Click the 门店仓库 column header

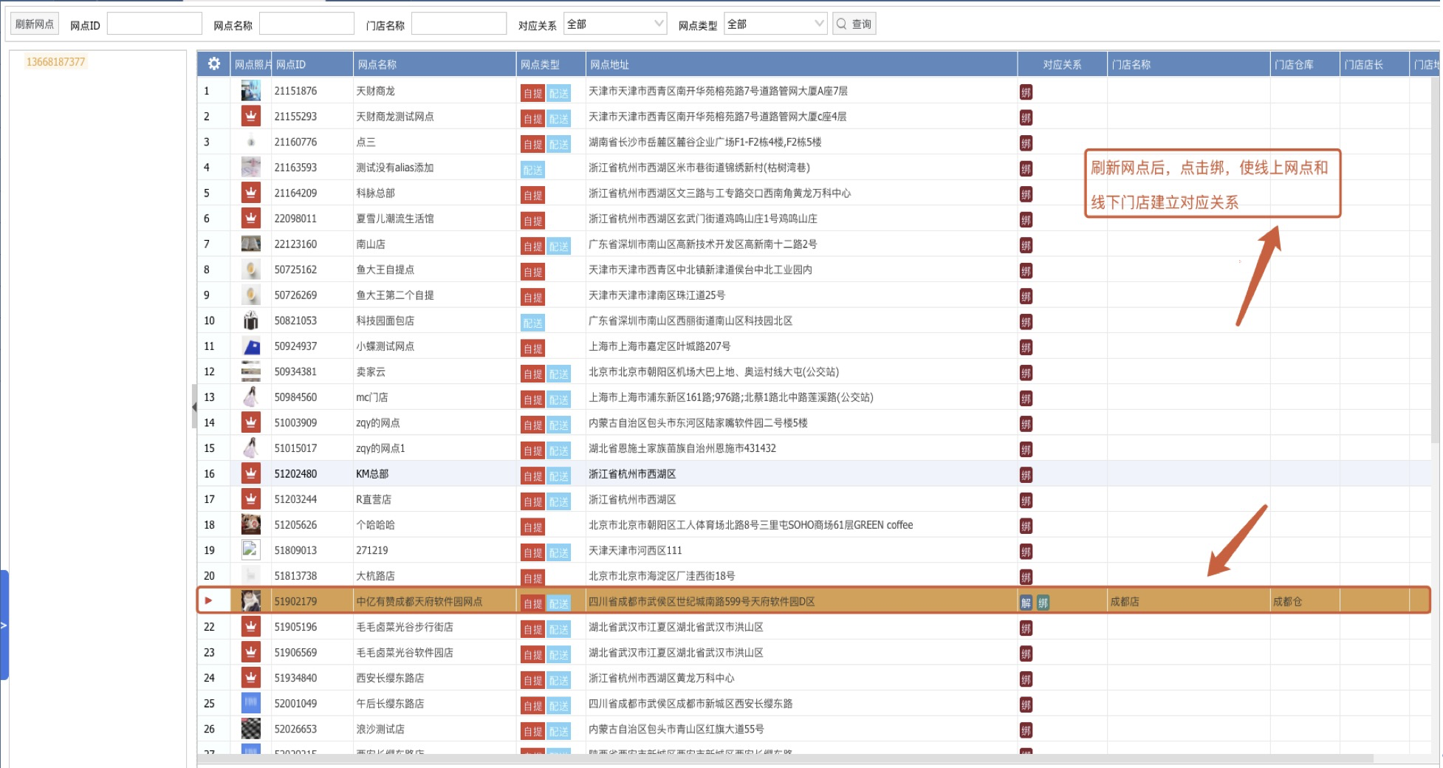tap(1305, 64)
